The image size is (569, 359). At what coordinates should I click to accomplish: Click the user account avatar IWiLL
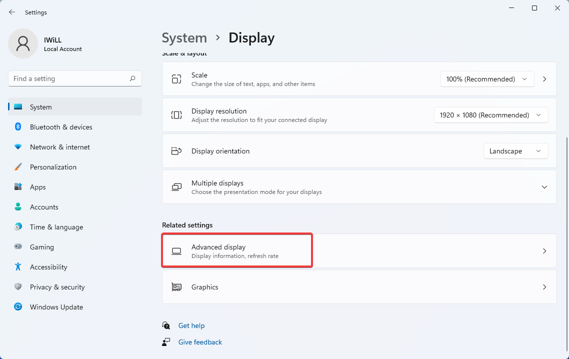click(x=22, y=43)
